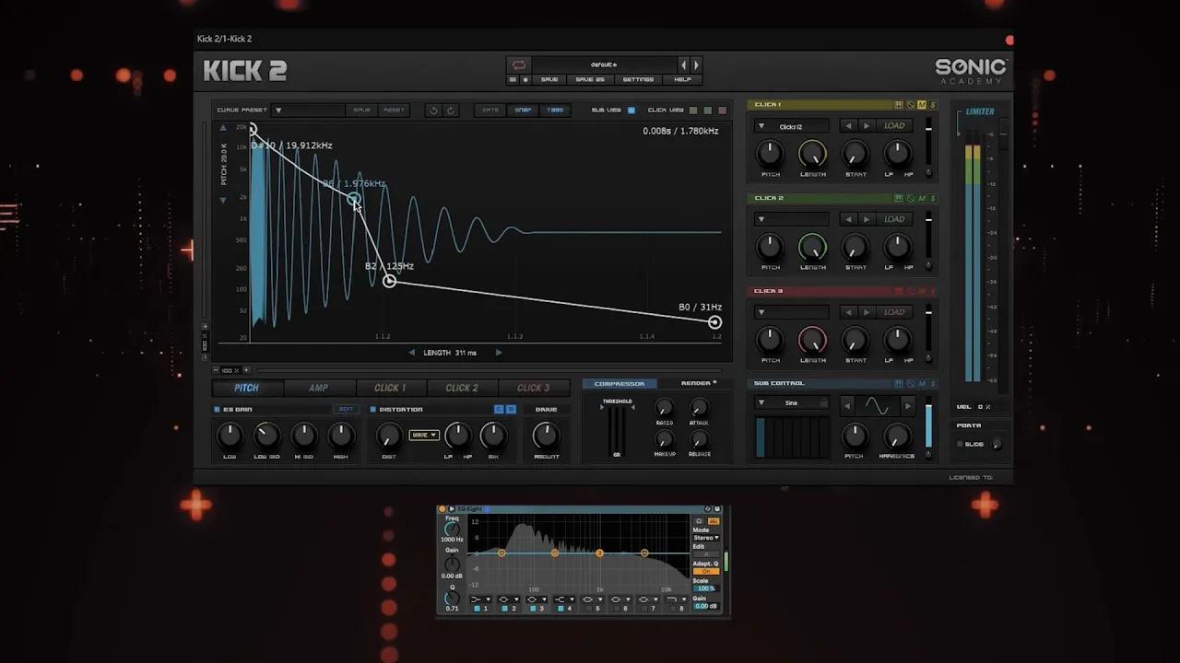Viewport: 1180px width, 663px height.
Task: Click previous waveform arrow in Sub Control
Action: click(847, 406)
